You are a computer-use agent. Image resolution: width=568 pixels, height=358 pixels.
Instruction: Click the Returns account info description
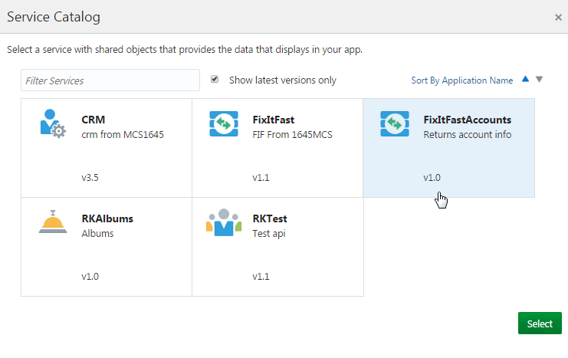467,135
